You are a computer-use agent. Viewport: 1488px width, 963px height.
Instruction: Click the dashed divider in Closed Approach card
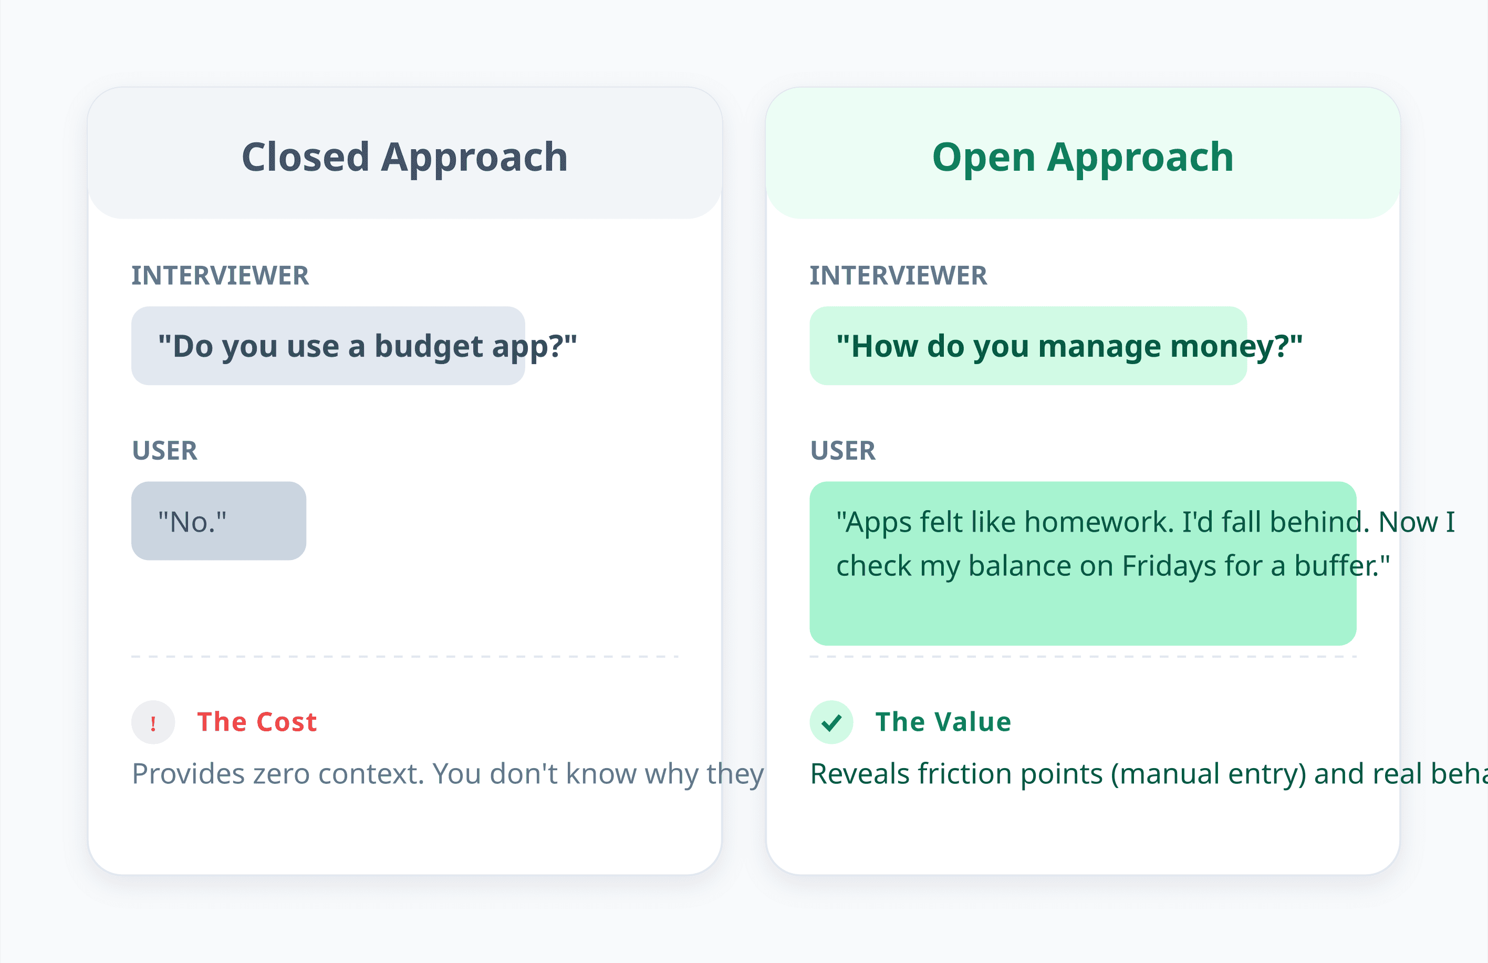[x=404, y=657]
